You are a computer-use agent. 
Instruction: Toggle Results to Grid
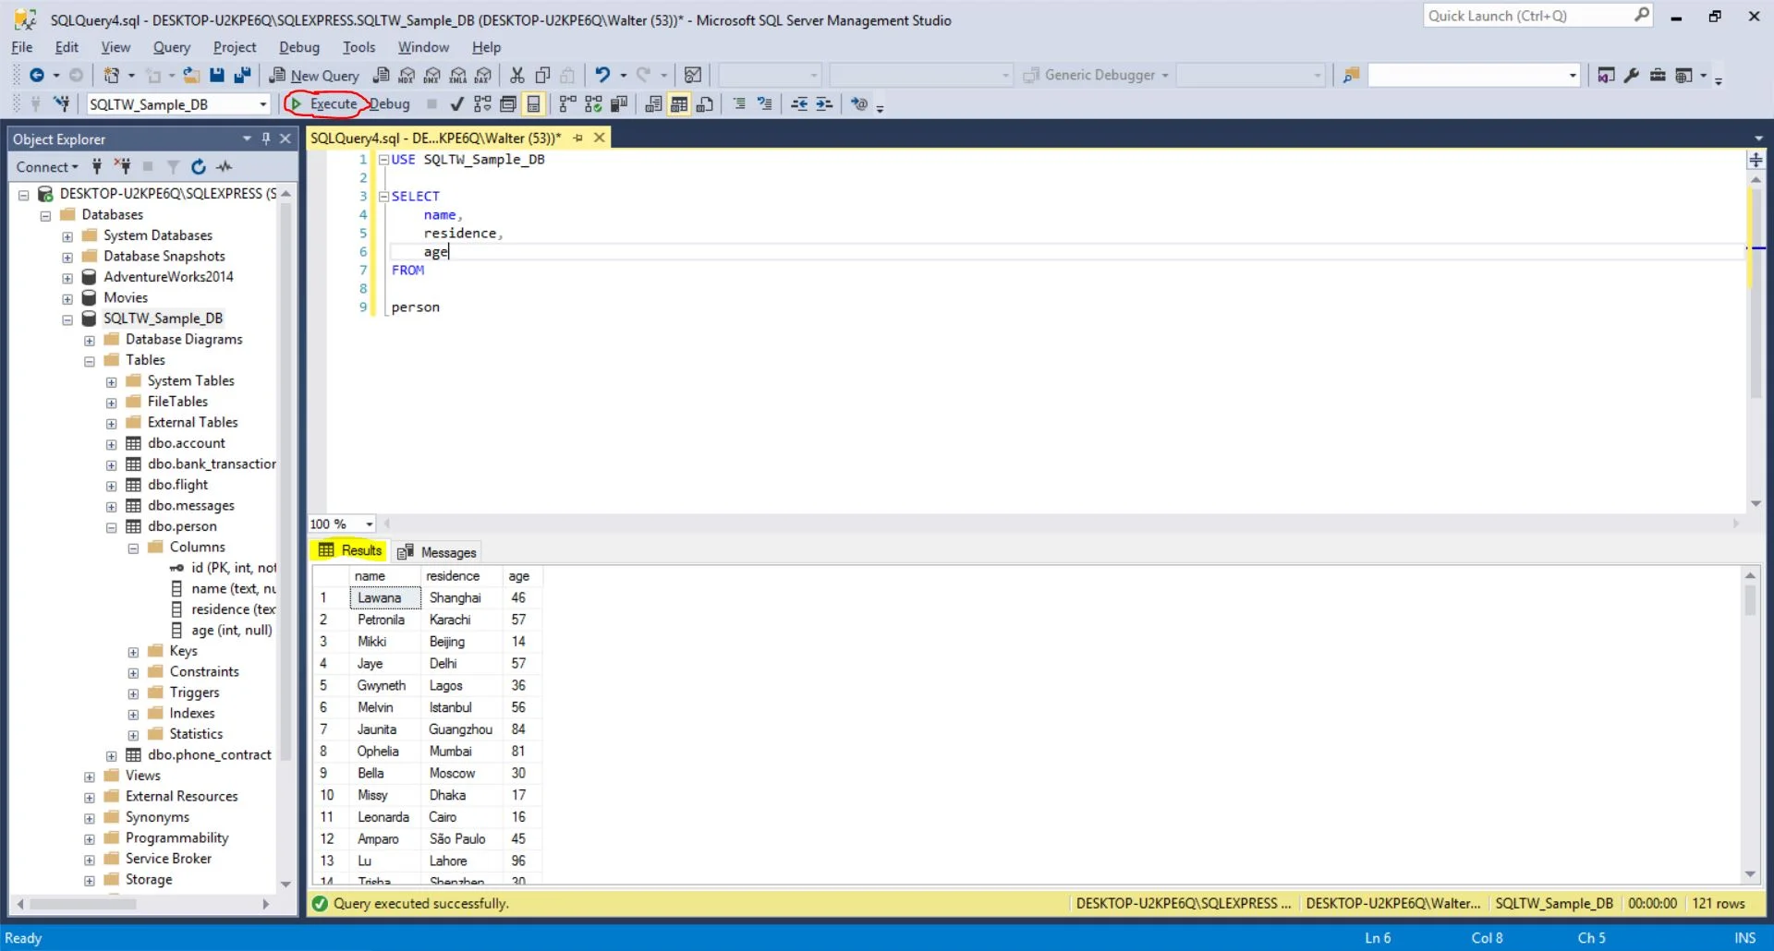(x=679, y=104)
